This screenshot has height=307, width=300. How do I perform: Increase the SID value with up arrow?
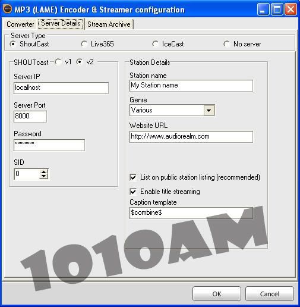(44, 172)
